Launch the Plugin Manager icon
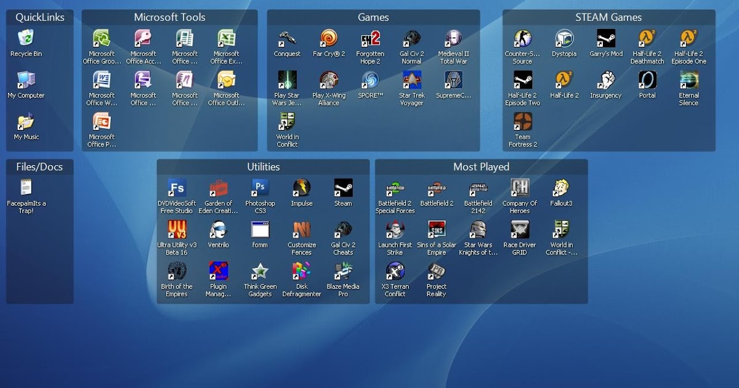 click(219, 270)
